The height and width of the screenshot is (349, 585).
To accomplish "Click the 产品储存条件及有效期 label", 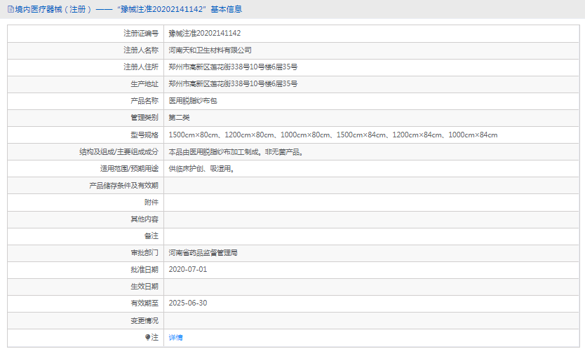I will click(123, 185).
